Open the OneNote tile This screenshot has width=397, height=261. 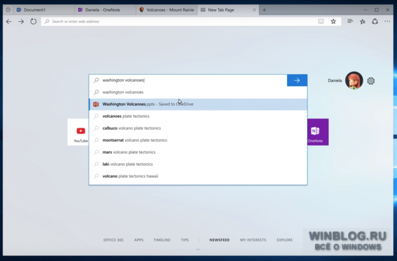click(318, 132)
